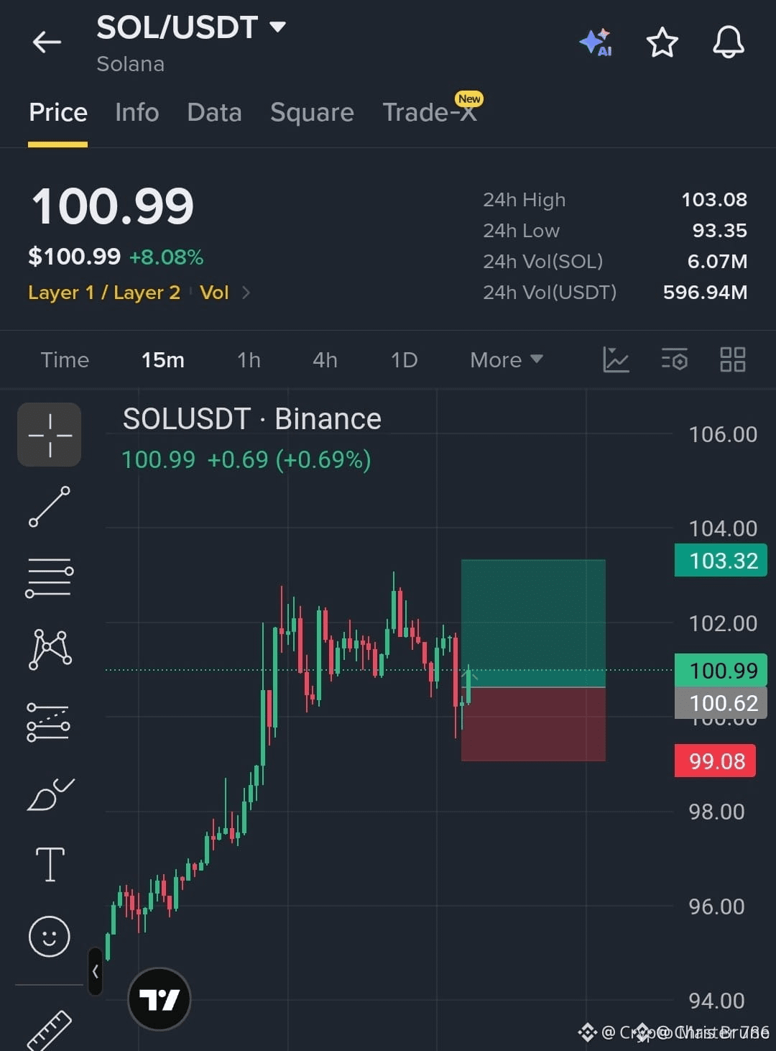
Task: Tap the TradingView logo button
Action: (159, 999)
